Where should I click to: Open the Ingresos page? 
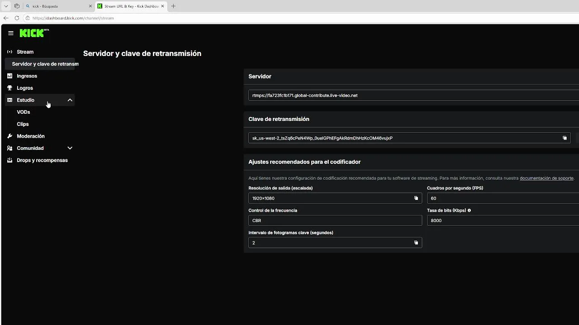(27, 76)
